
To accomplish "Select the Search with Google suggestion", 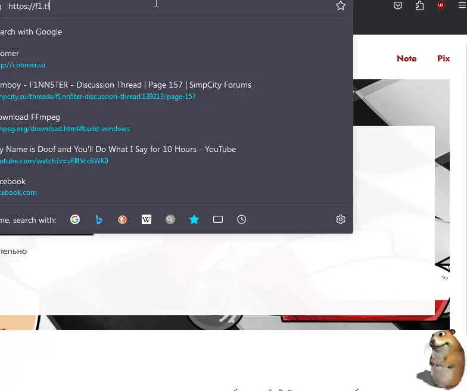I will coord(174,32).
